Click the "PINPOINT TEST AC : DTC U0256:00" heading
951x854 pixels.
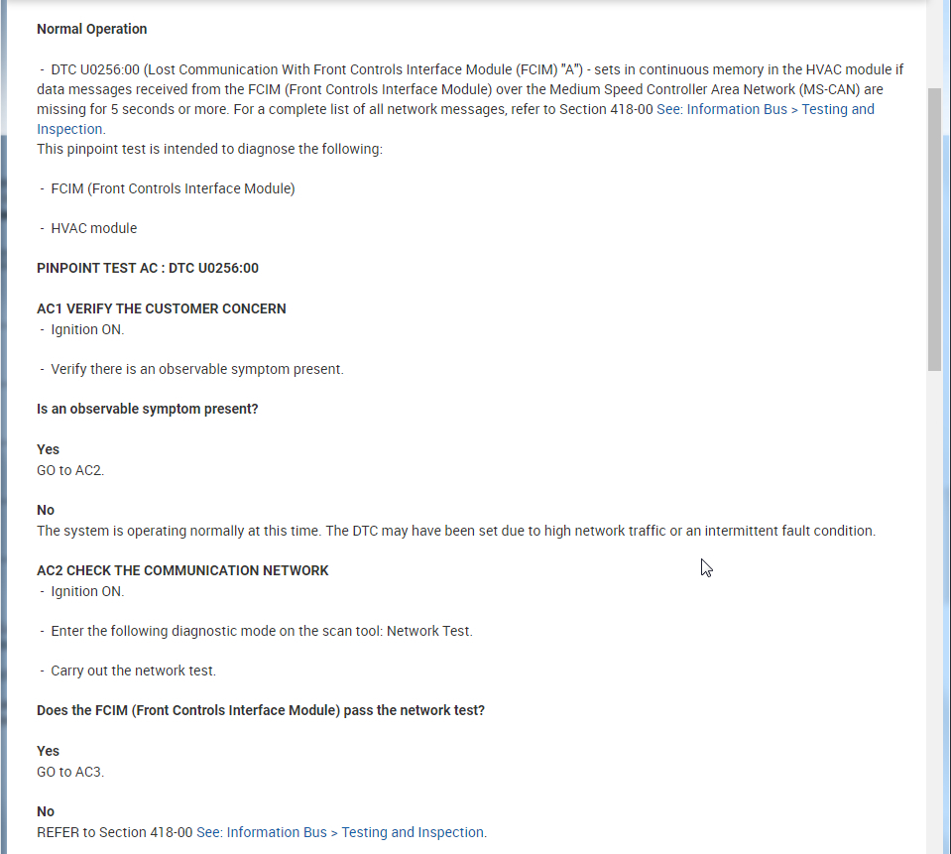tap(148, 268)
